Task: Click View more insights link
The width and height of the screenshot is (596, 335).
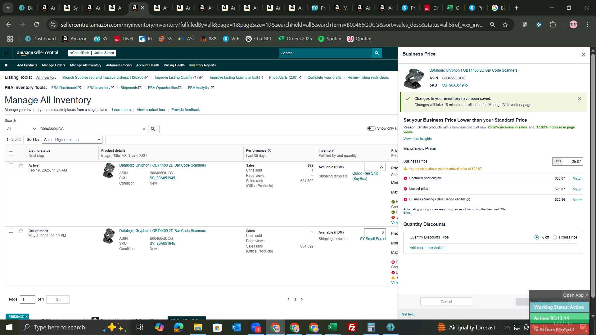Action: (x=417, y=139)
